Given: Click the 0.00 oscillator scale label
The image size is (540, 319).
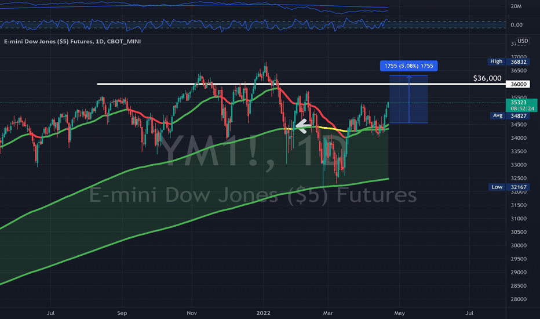Looking at the screenshot, I should 517,25.
